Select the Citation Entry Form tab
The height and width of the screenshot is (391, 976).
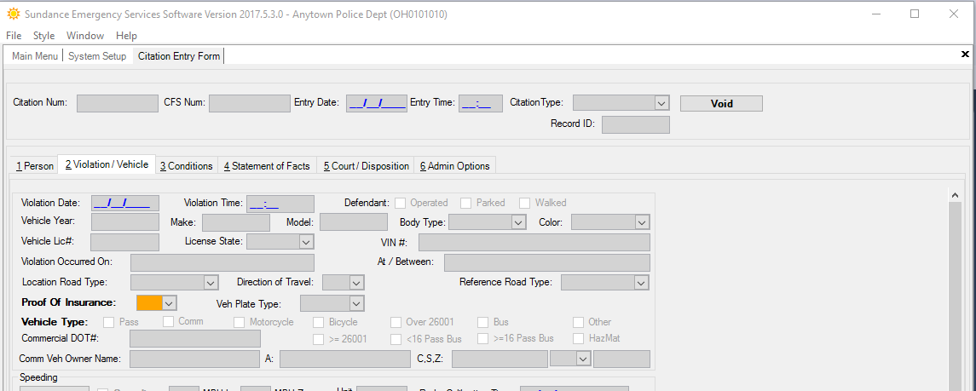point(179,56)
